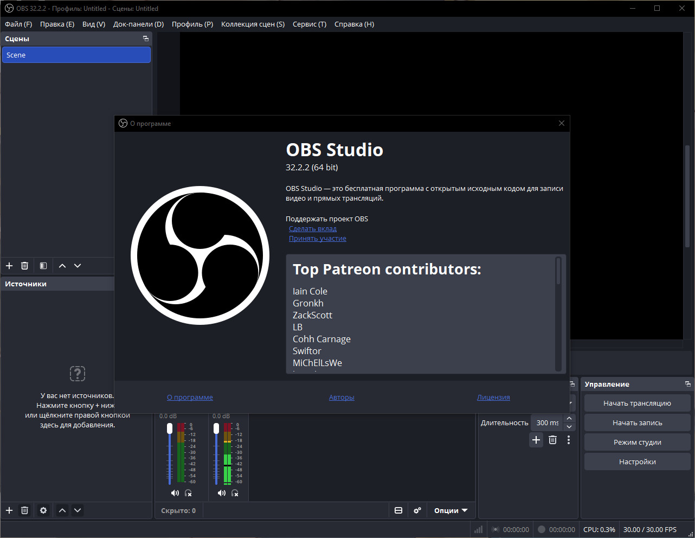This screenshot has width=695, height=538.
Task: Toggle monitoring headphones on first channel
Action: (188, 493)
